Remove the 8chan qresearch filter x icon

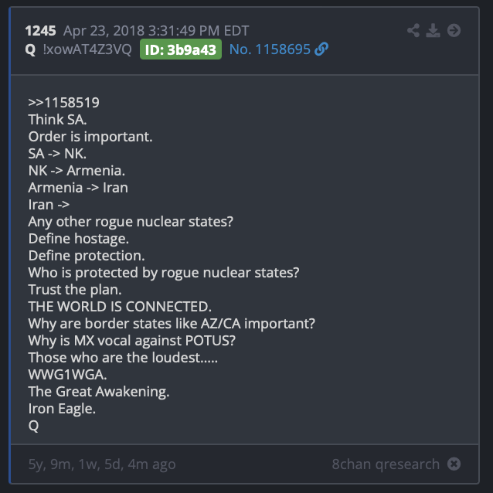[x=454, y=464]
